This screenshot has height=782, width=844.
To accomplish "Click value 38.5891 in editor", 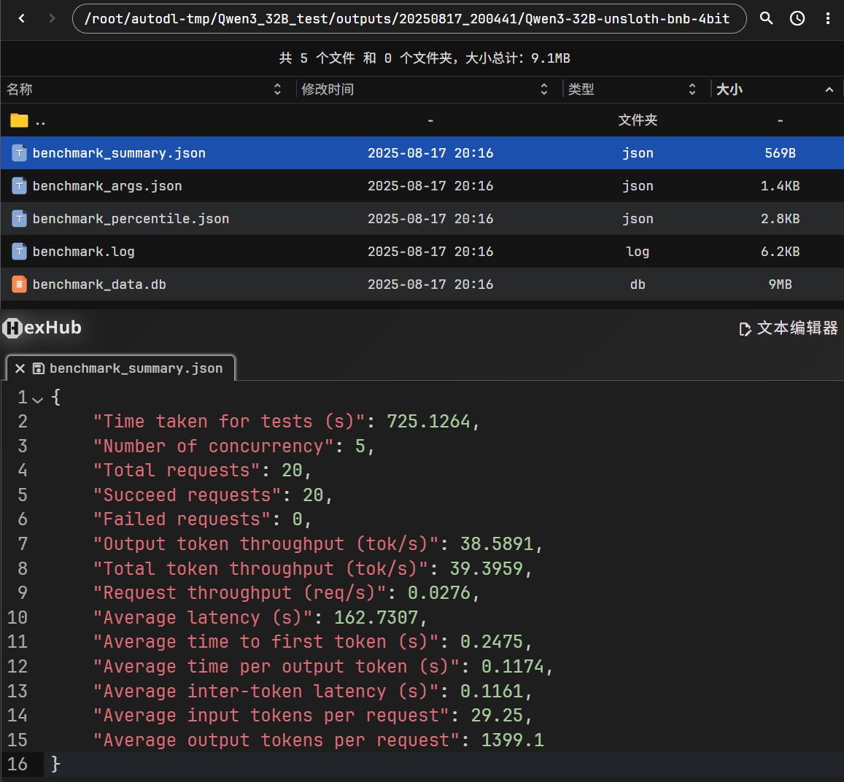I will (x=497, y=544).
